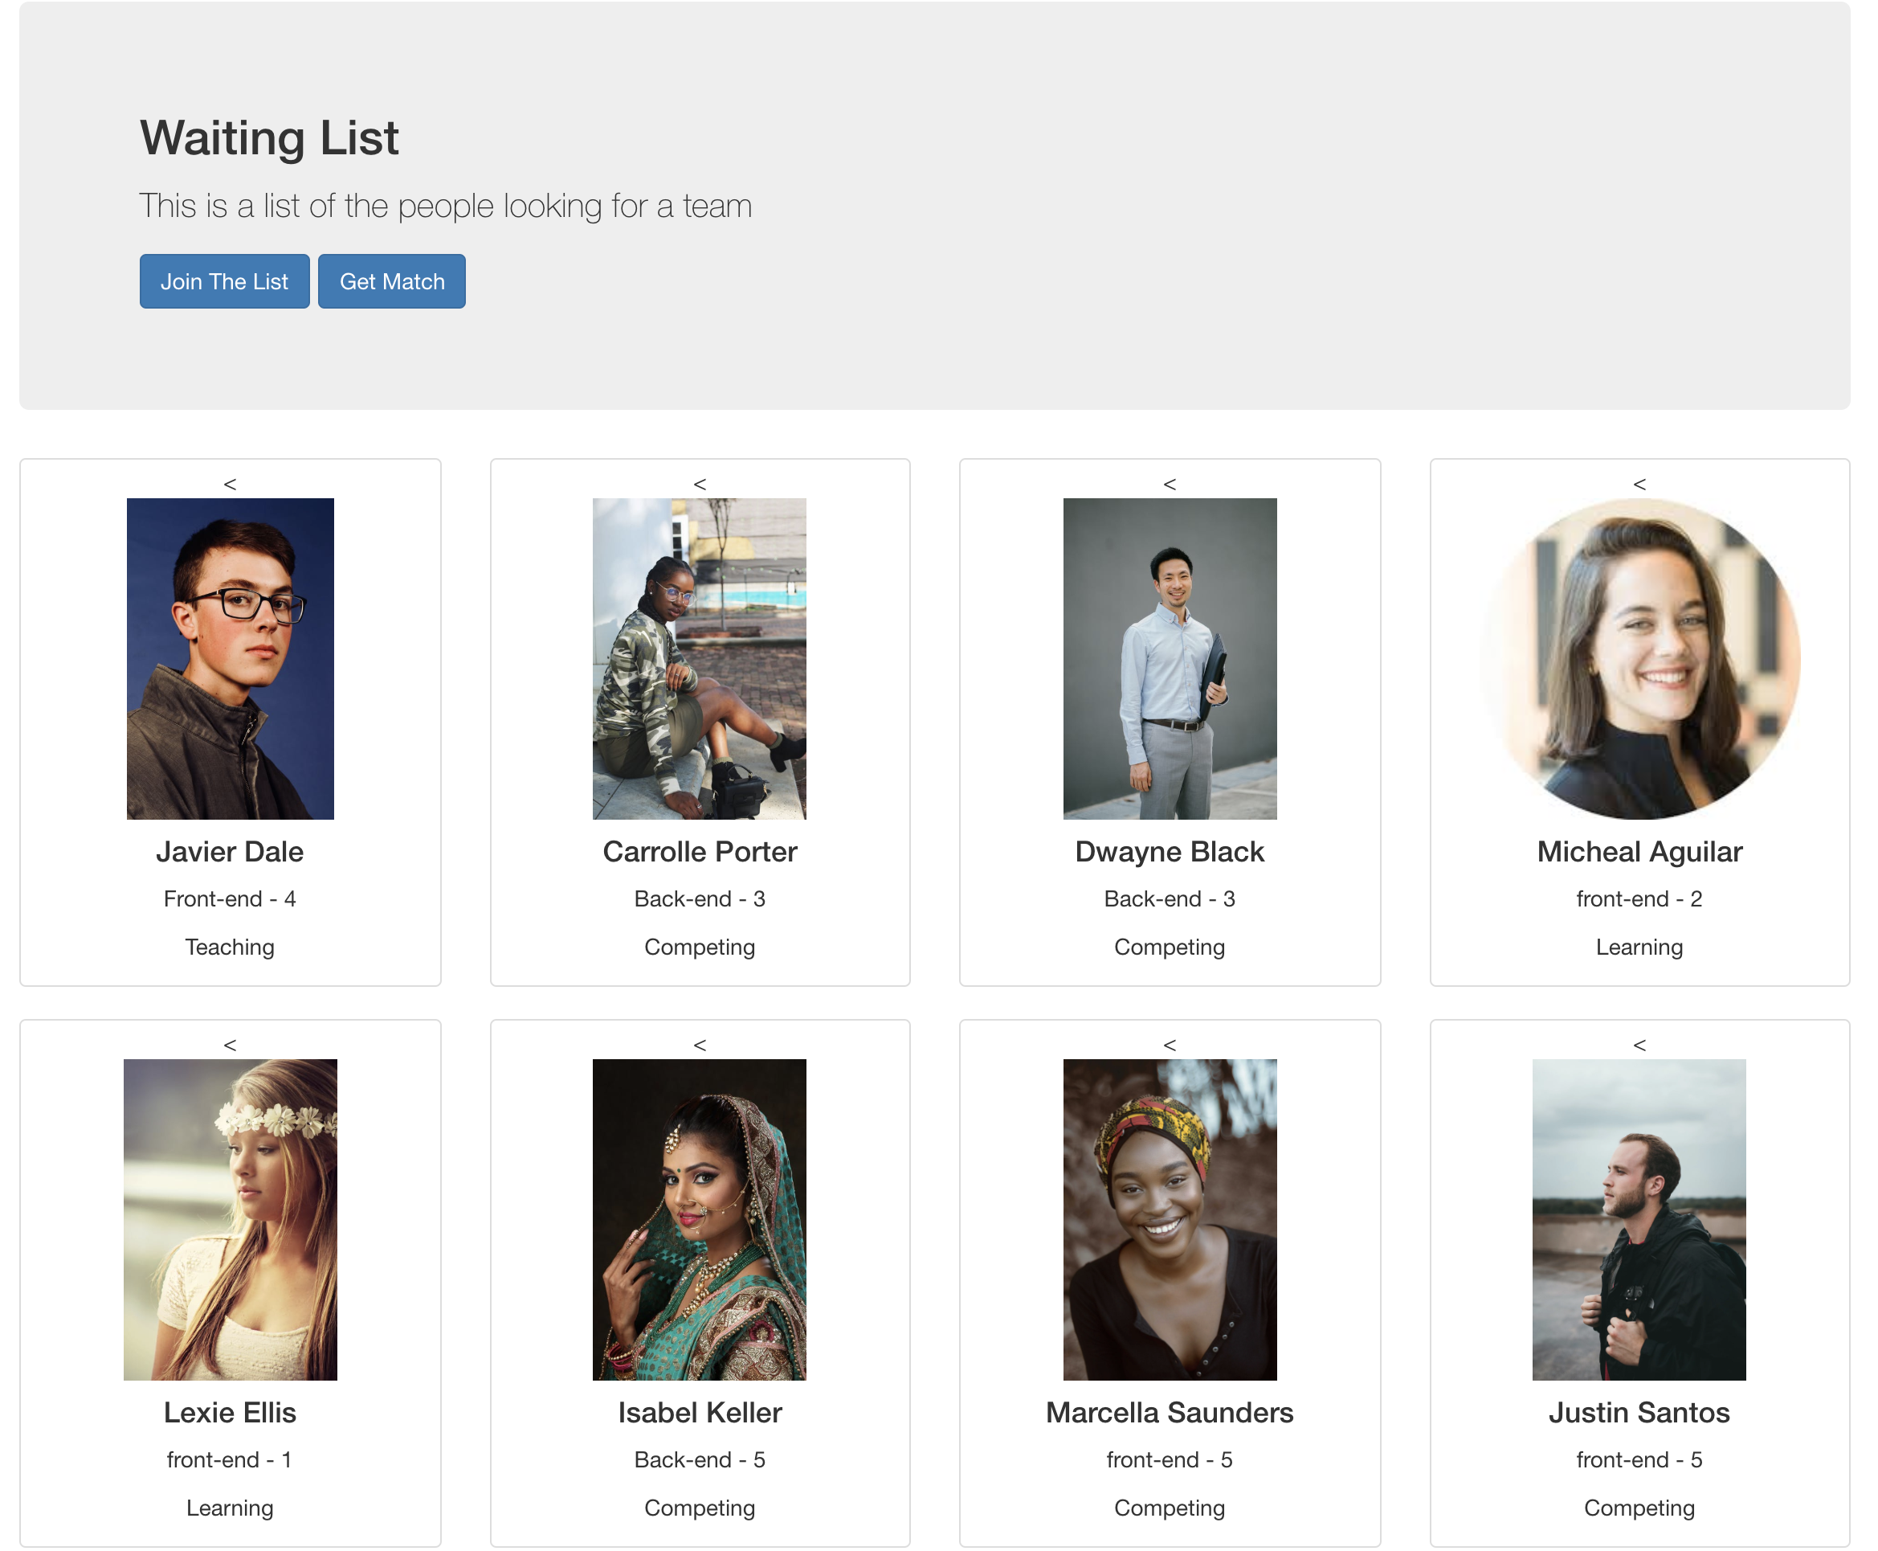Open Micheal Aguilar's circular profile photo
1878x1551 pixels.
[1639, 658]
